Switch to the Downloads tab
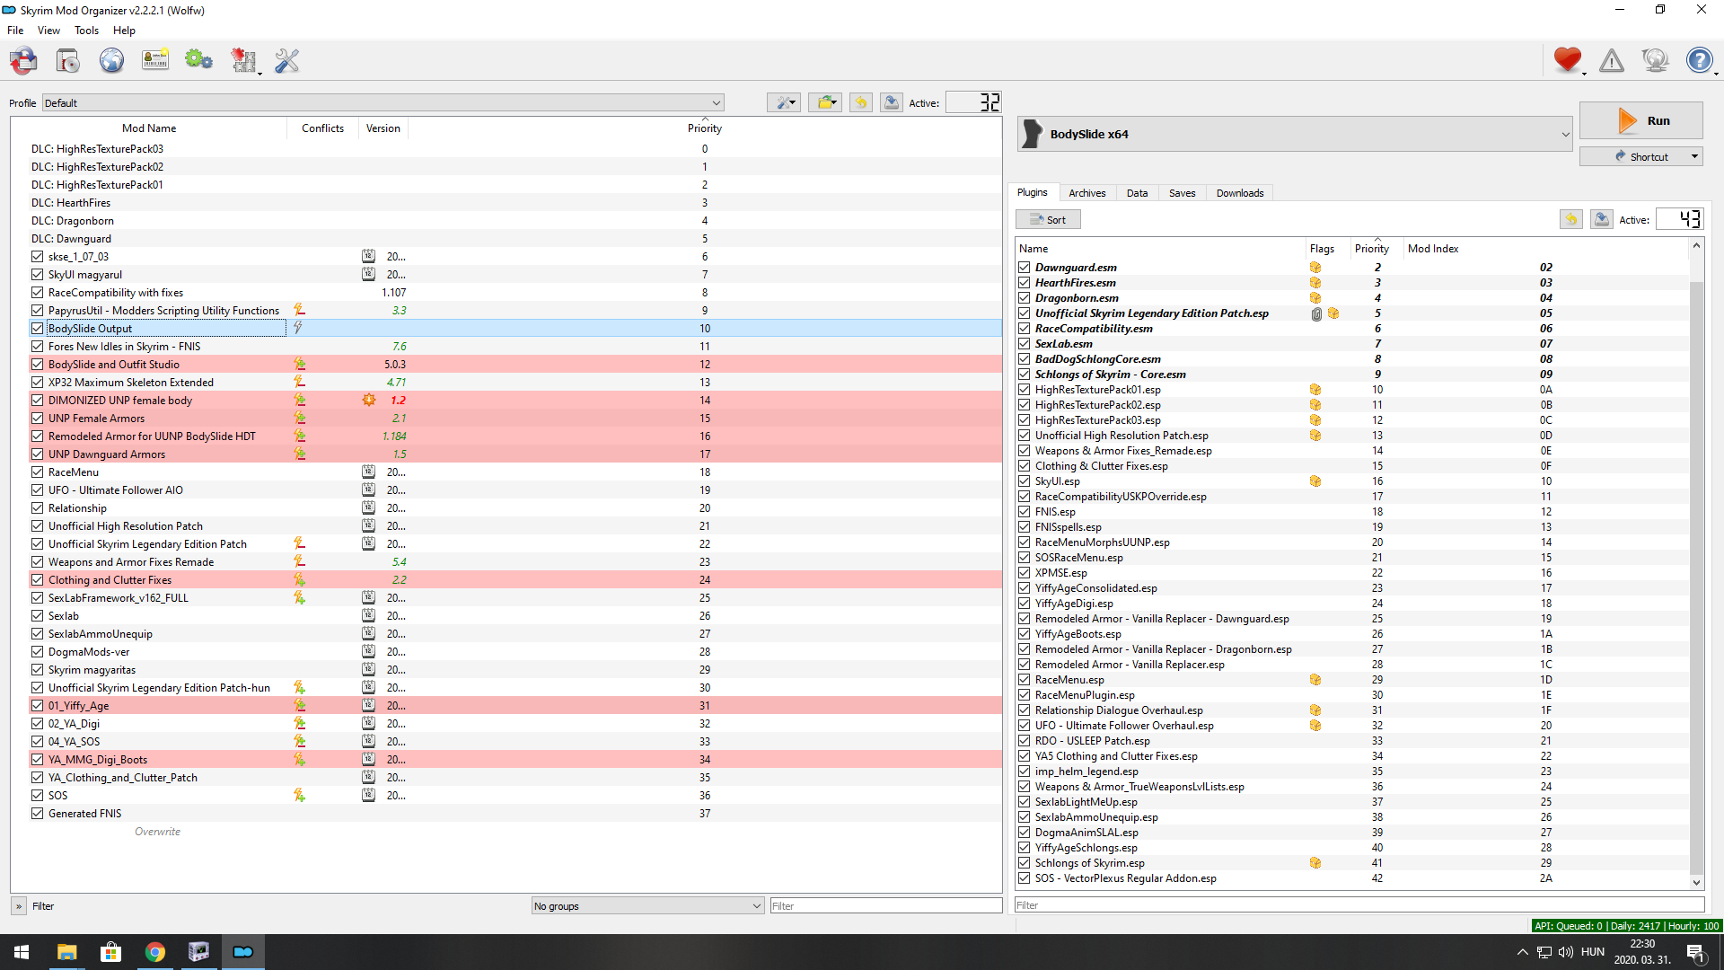The image size is (1724, 970). 1240,192
